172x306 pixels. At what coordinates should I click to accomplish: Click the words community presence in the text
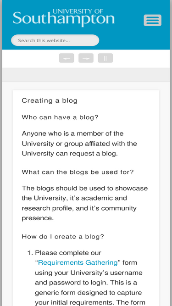(79, 213)
